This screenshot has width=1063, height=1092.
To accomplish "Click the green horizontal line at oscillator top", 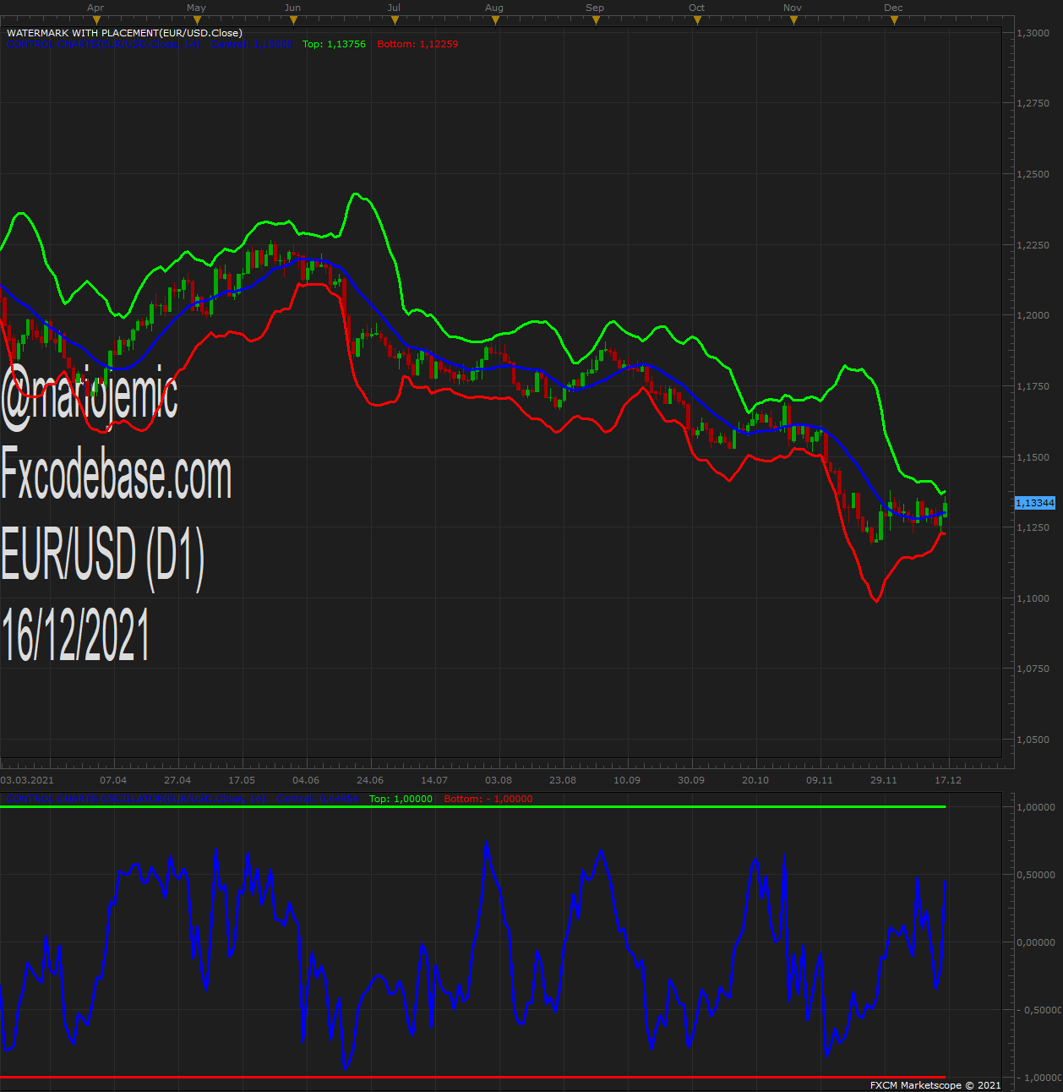I will [473, 806].
